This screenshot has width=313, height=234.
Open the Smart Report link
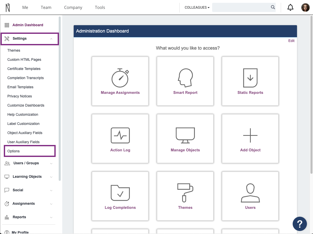tap(185, 93)
